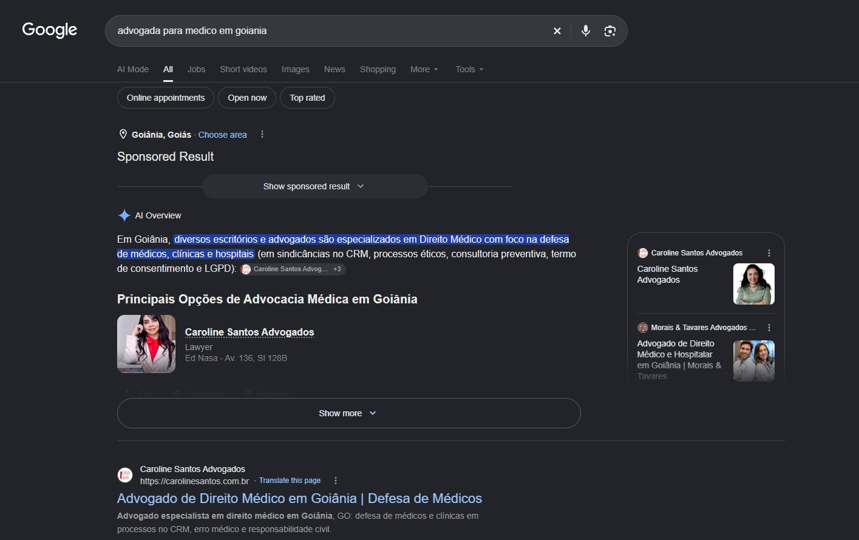Viewport: 859px width, 540px height.
Task: Click the +3 sources indicator
Action: point(338,269)
